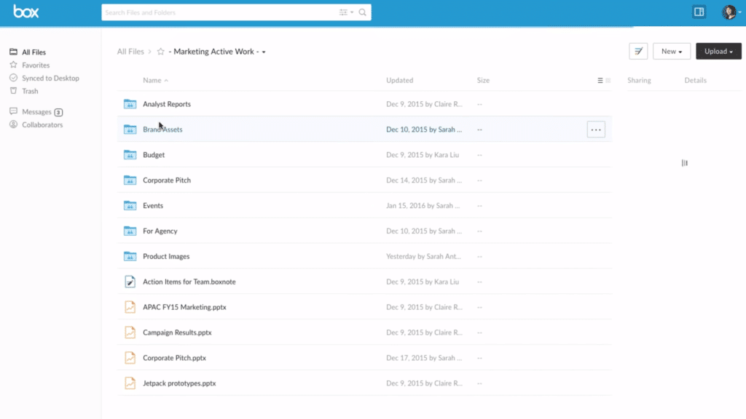Open more options for Brand Assets row

pyautogui.click(x=596, y=129)
